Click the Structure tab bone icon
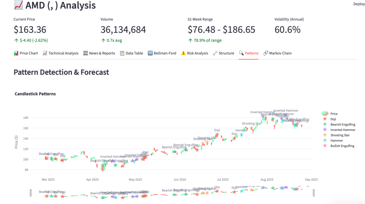Screen dimensions: 365x204 coord(215,53)
